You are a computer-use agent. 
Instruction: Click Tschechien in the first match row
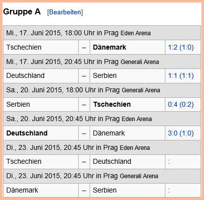[24, 47]
